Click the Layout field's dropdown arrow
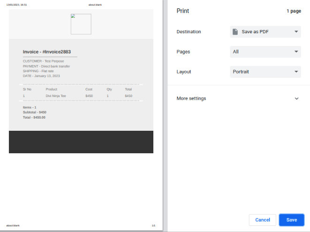310x232 pixels. coord(296,72)
